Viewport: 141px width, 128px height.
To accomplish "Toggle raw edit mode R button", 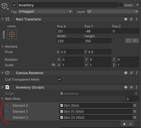I will pos(135,41).
